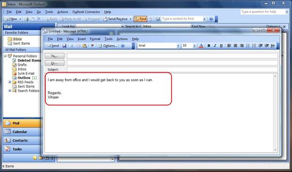Image resolution: width=292 pixels, height=172 pixels.
Task: Click the Bullets list icon
Action: [248, 45]
